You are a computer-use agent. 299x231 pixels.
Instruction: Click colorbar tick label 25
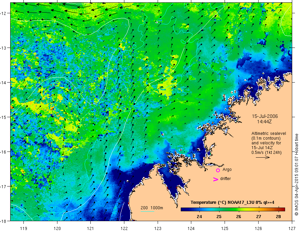[x=219, y=216]
